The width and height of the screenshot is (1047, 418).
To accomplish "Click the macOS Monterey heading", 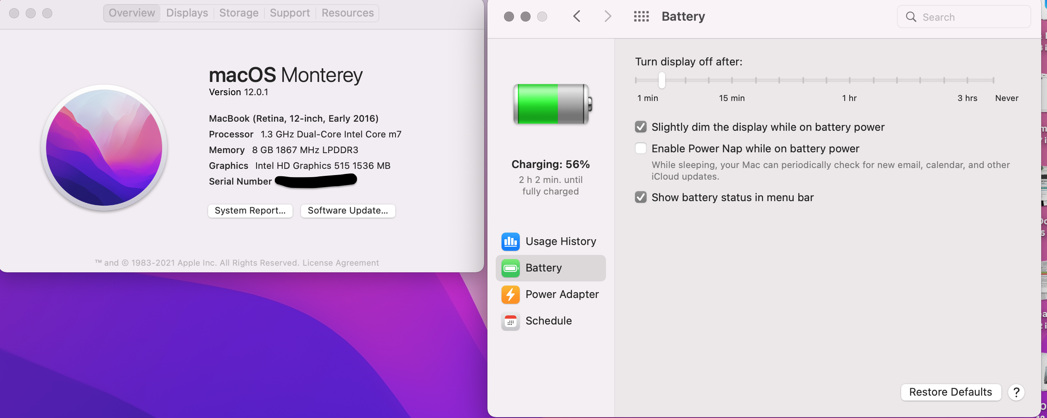I will click(x=286, y=75).
